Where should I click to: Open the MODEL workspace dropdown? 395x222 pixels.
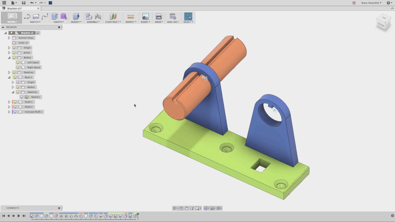(x=12, y=22)
